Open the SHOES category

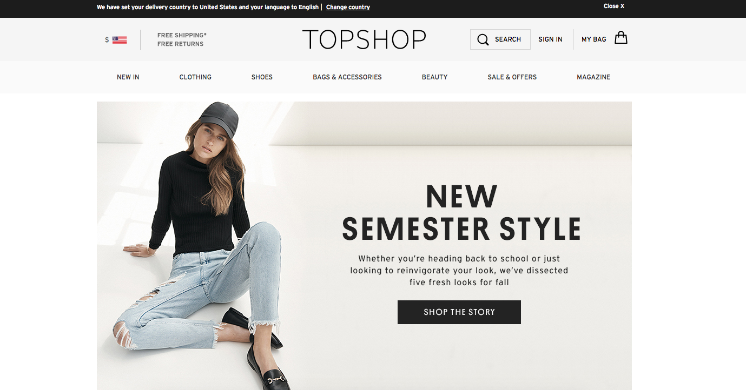click(x=262, y=77)
